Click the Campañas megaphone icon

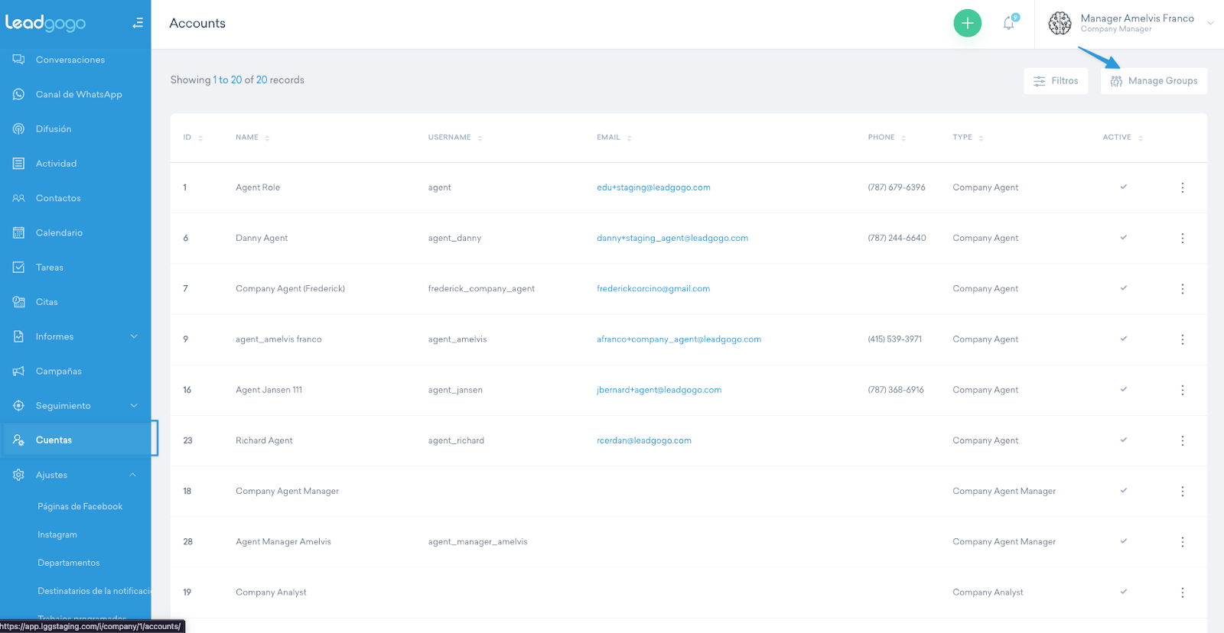18,371
